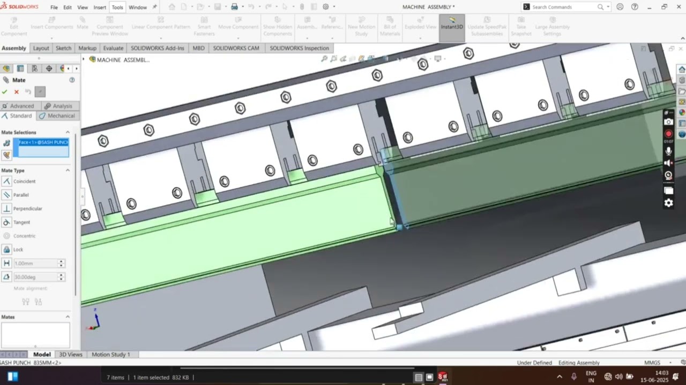Screen dimensions: 686x385
Task: Open the Help question mark icon in title bar
Action: click(635, 7)
